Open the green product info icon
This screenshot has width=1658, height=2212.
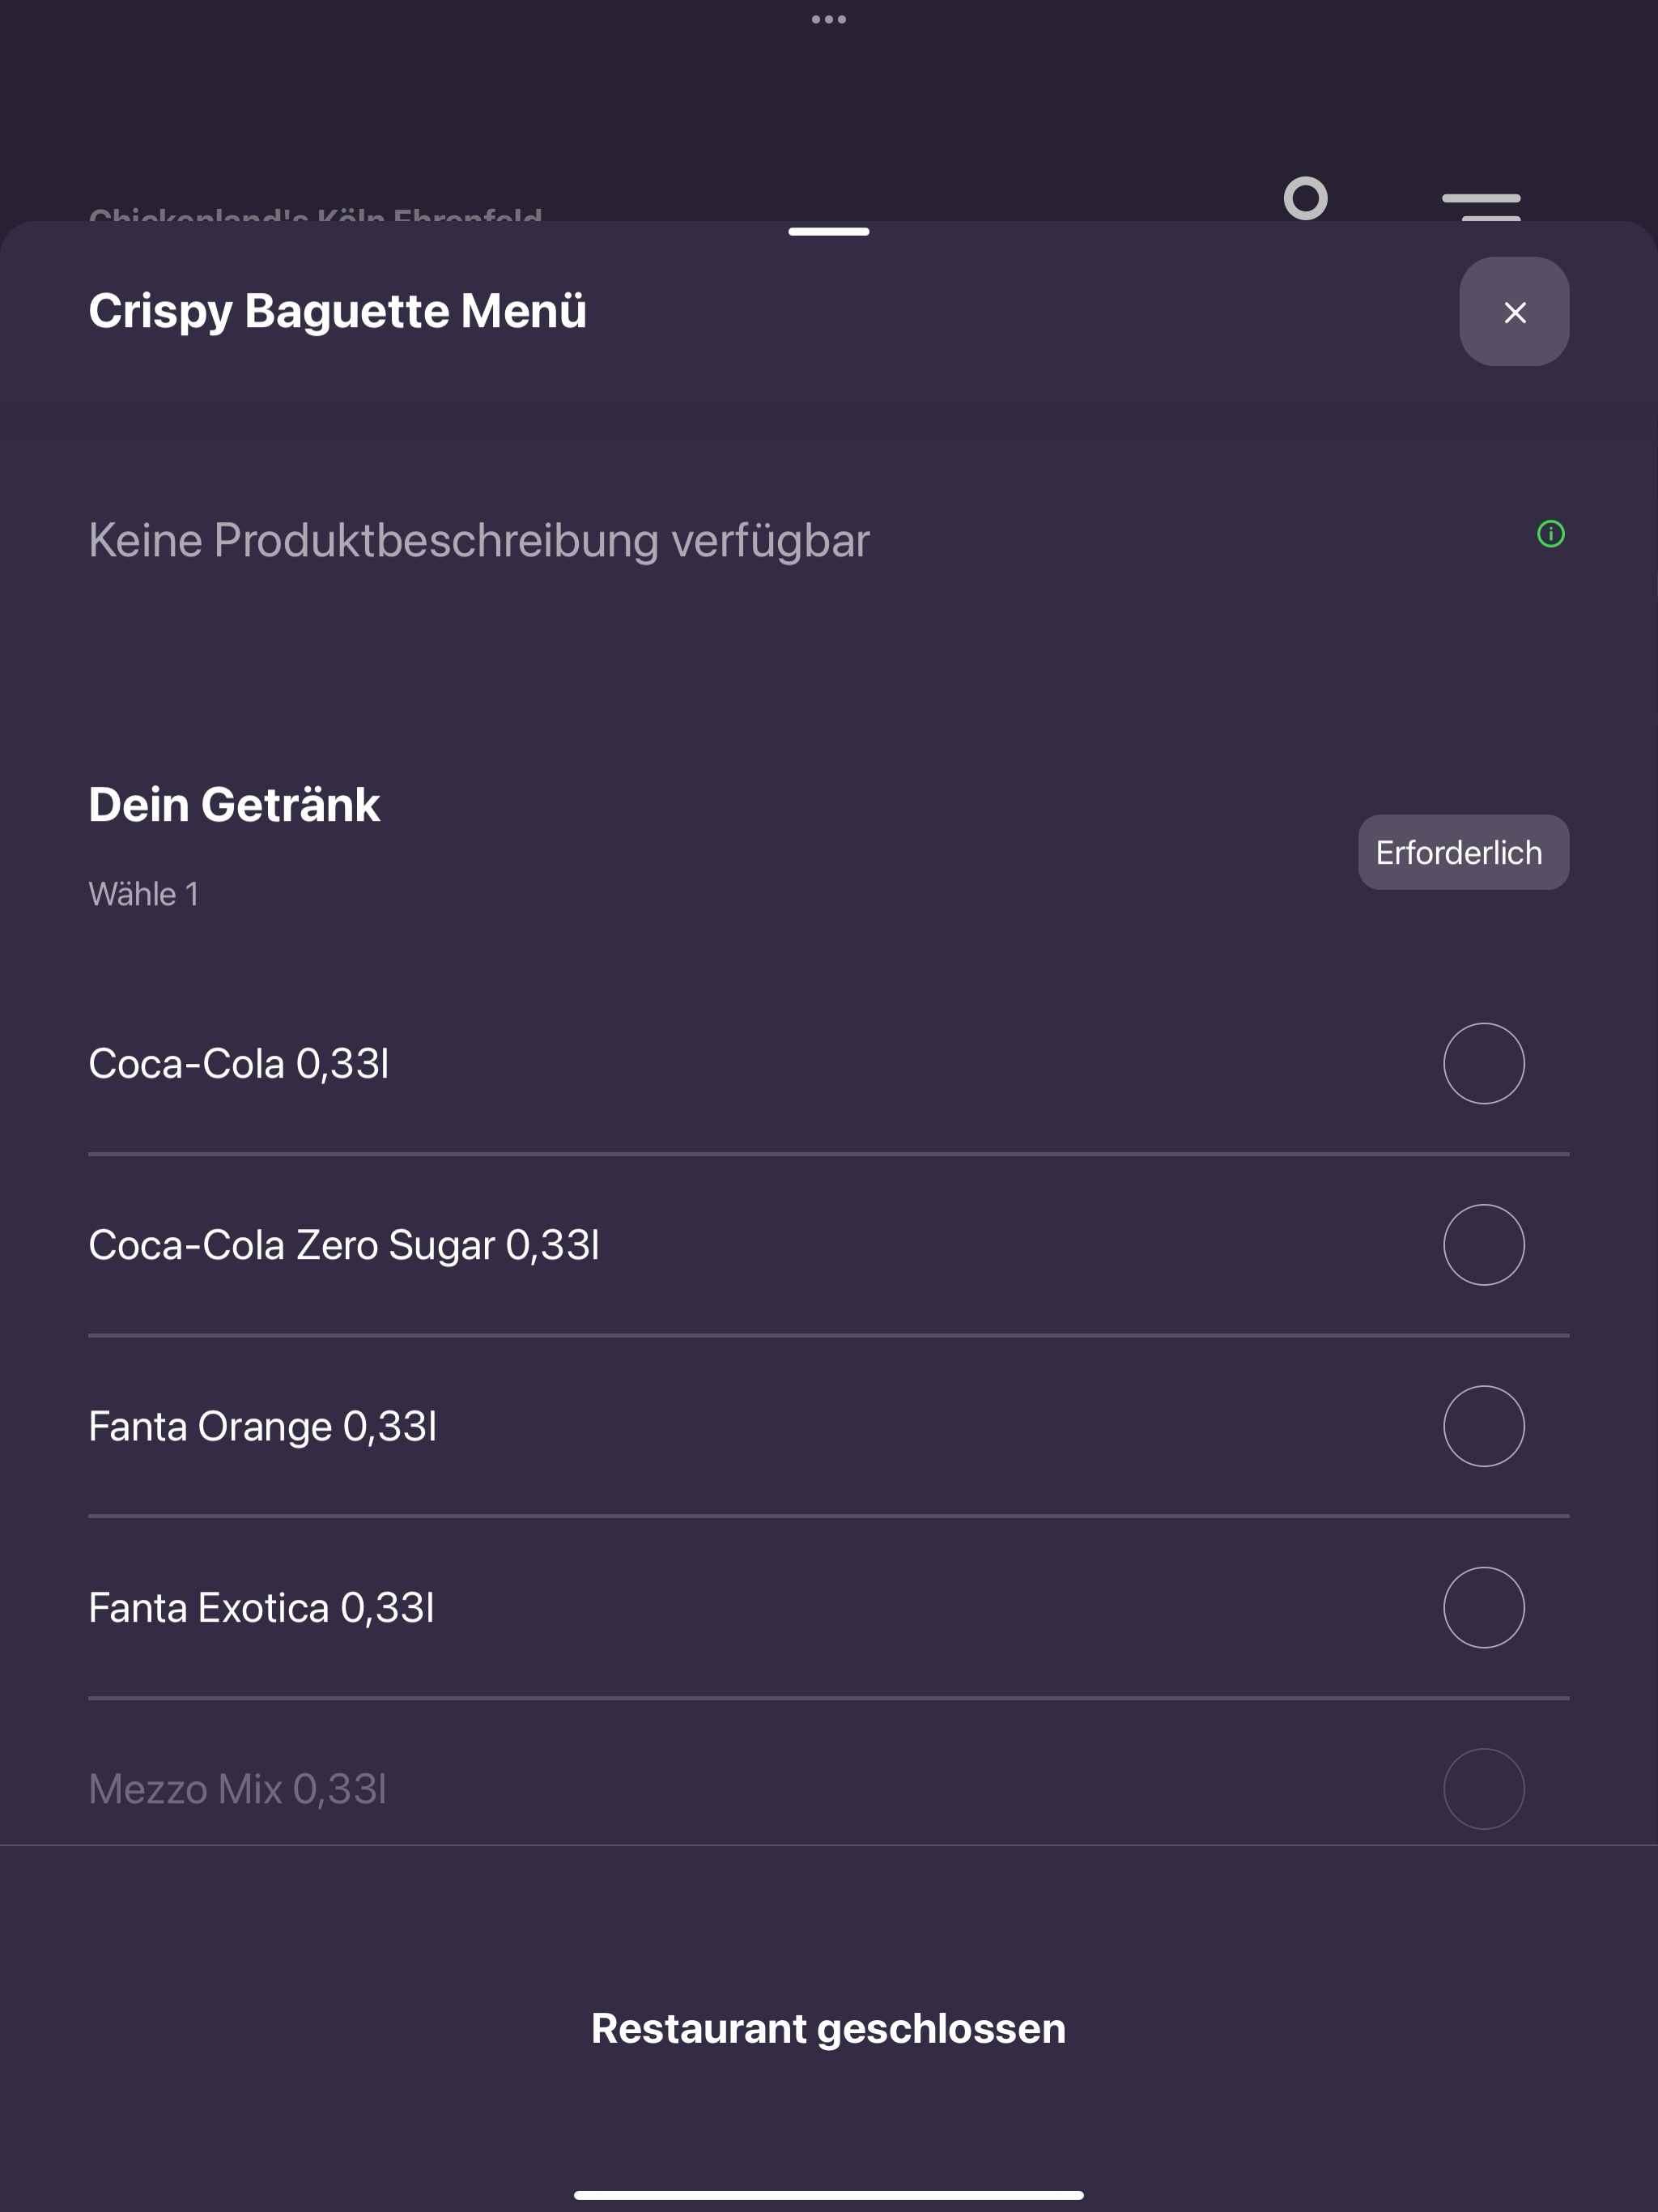[x=1550, y=534]
